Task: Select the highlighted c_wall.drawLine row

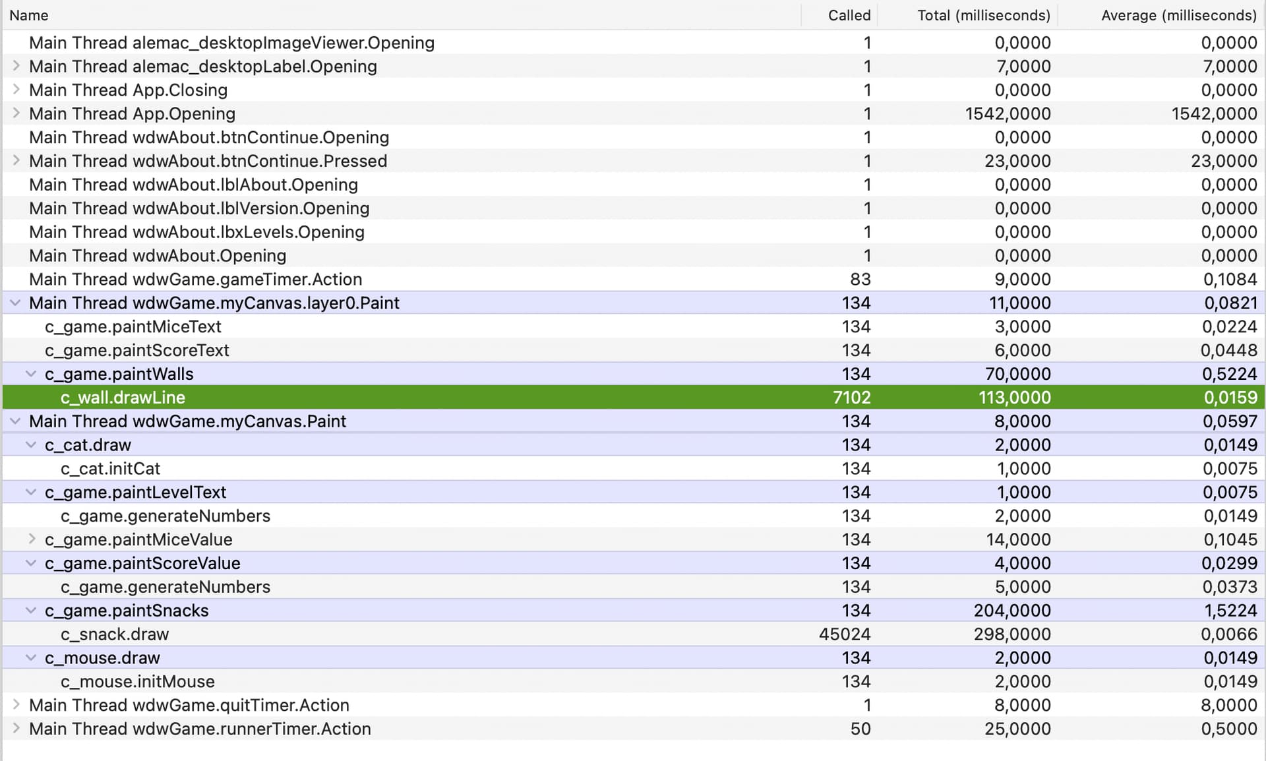Action: point(633,398)
